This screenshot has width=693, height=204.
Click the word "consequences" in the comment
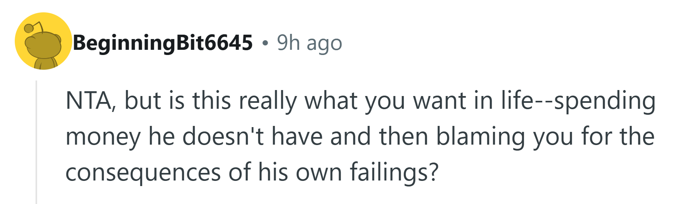(x=143, y=172)
